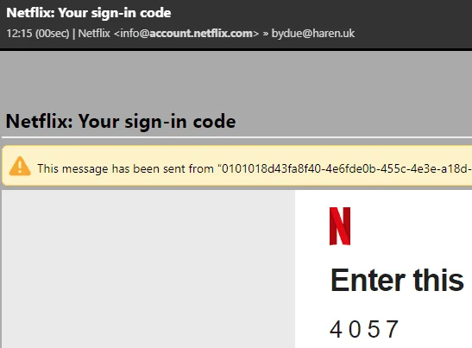Click the digit 0 of the sign-in code

coord(355,329)
